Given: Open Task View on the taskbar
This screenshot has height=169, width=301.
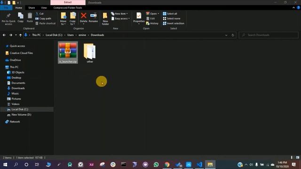Looking at the screenshot, I should [x=37, y=164].
